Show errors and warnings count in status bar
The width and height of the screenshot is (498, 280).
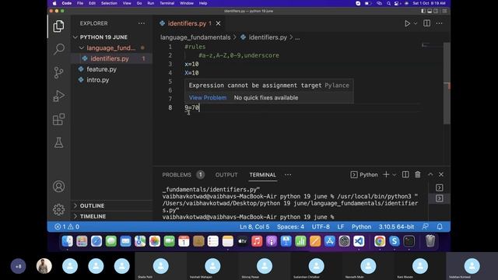pos(67,226)
